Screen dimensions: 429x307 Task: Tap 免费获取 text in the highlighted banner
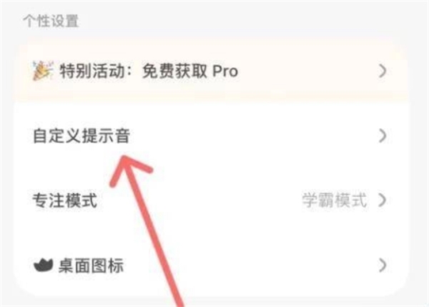pyautogui.click(x=174, y=72)
